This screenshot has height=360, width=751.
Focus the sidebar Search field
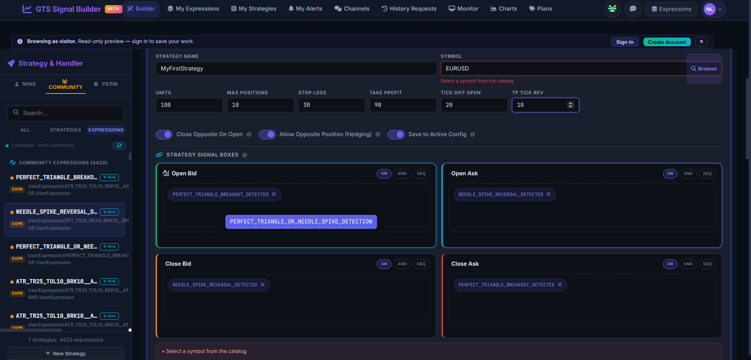pyautogui.click(x=66, y=113)
